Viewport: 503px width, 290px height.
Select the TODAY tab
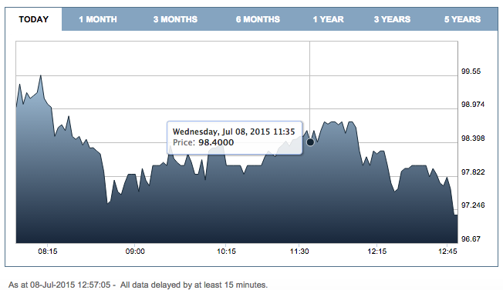[x=33, y=19]
